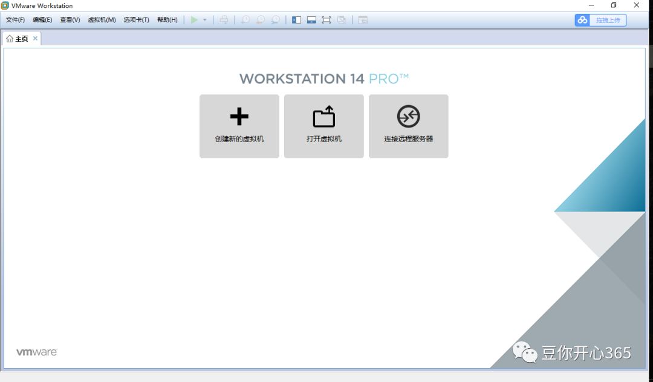Open the snapshot manager toolbar icon
This screenshot has height=382, width=653.
click(275, 20)
